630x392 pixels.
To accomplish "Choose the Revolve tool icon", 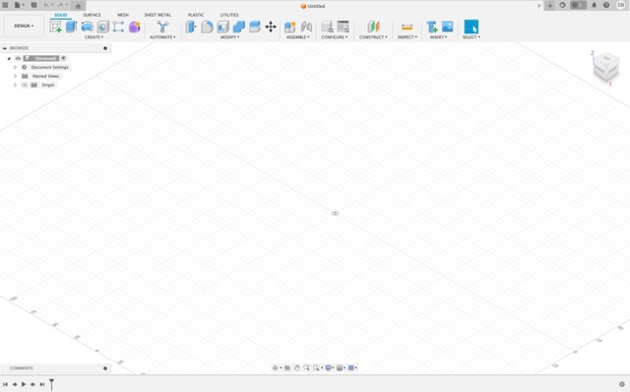I will coord(88,27).
